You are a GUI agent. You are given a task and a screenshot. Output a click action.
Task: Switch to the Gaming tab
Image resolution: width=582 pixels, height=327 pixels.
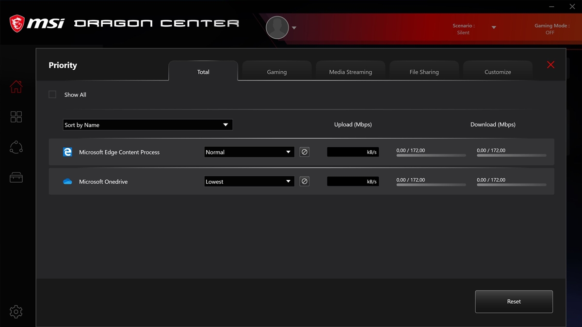(x=277, y=72)
